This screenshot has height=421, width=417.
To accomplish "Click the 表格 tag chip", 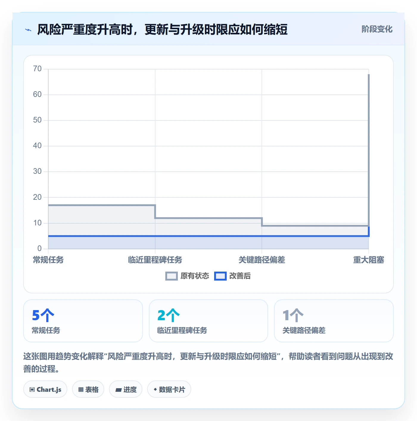I will 88,389.
